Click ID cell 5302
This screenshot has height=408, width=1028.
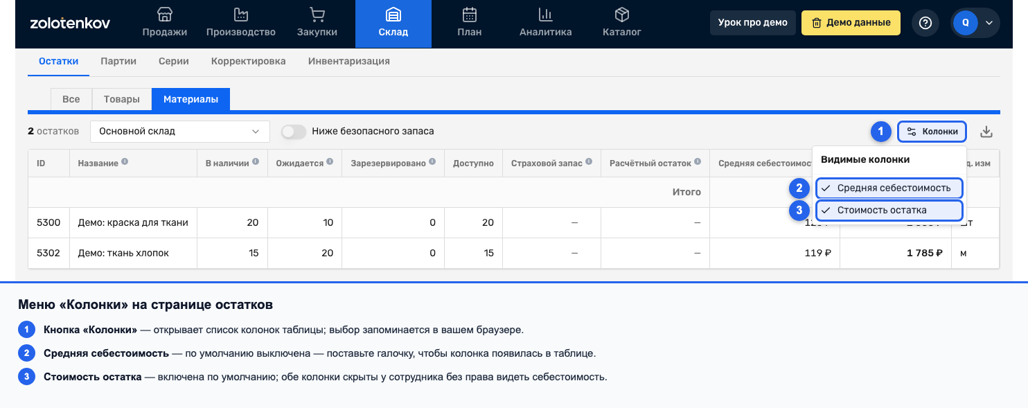(x=48, y=253)
